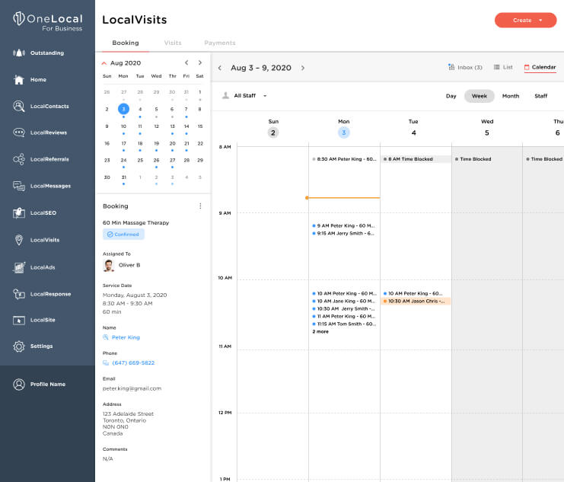Open Peter King contact link

(126, 337)
